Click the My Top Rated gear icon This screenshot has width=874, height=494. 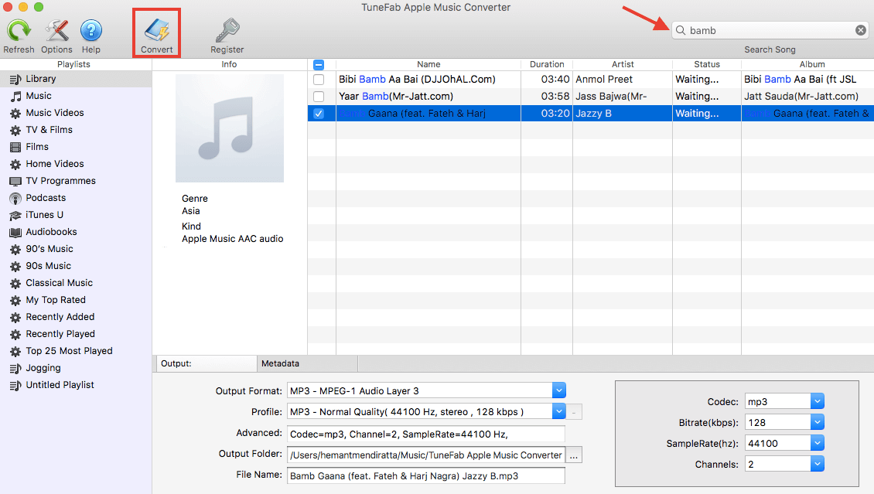click(15, 301)
